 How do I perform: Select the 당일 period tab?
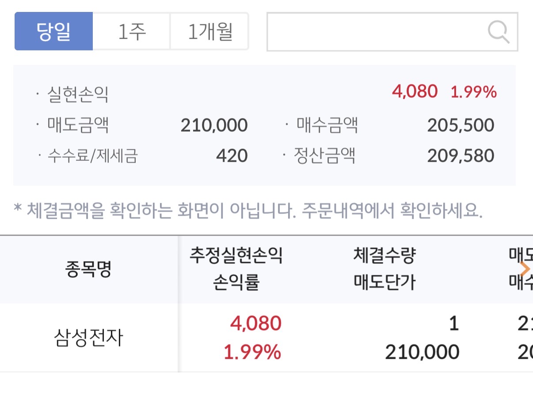click(x=53, y=31)
